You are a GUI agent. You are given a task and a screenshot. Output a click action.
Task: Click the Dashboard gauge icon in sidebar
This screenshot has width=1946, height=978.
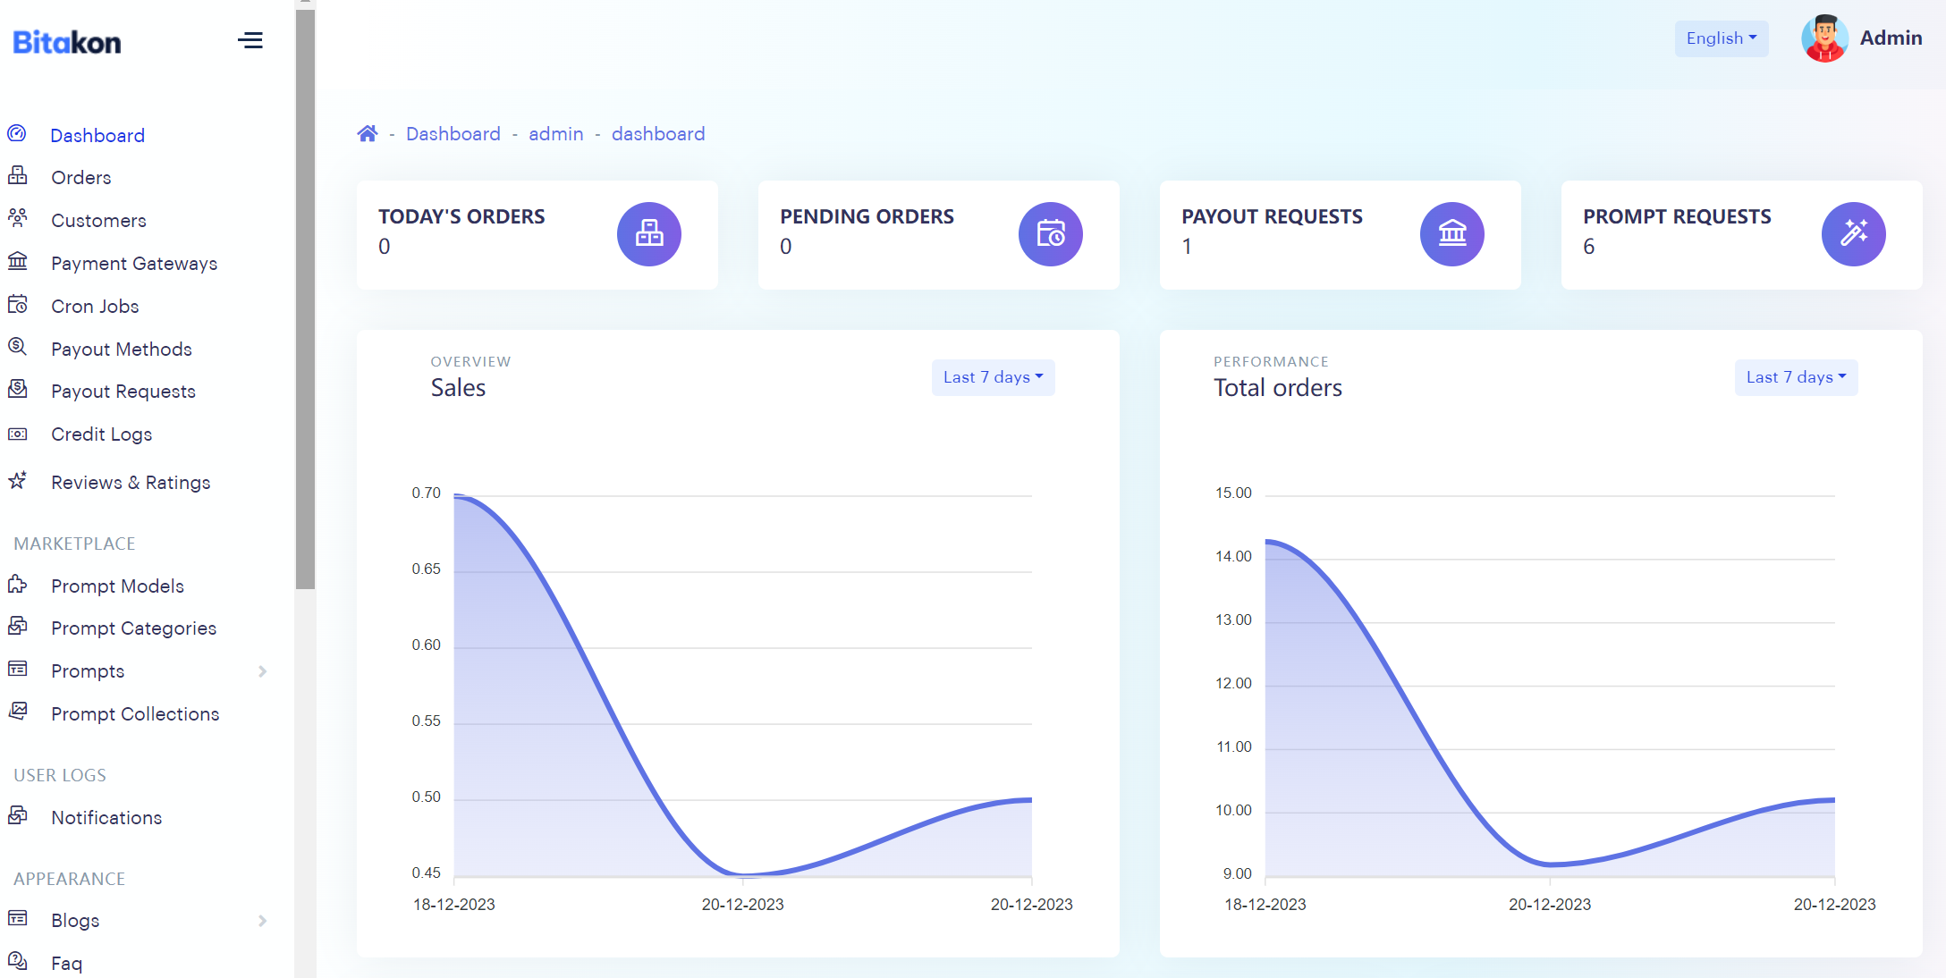click(x=17, y=134)
